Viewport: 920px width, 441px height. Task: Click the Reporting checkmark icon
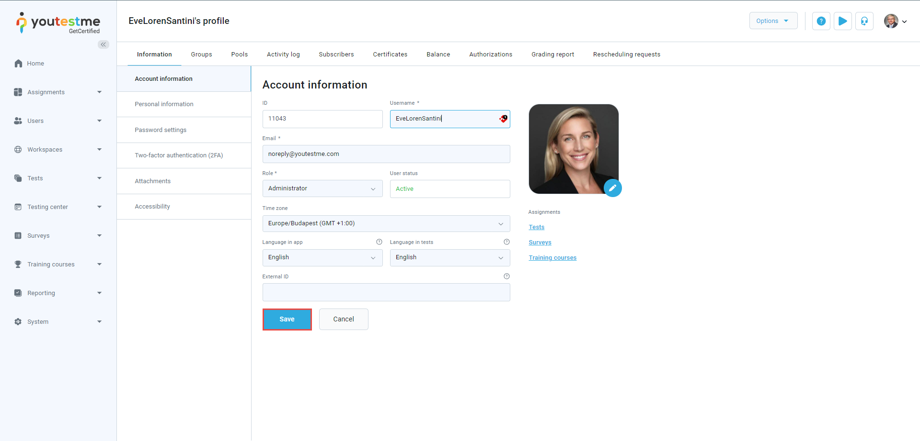tap(18, 293)
